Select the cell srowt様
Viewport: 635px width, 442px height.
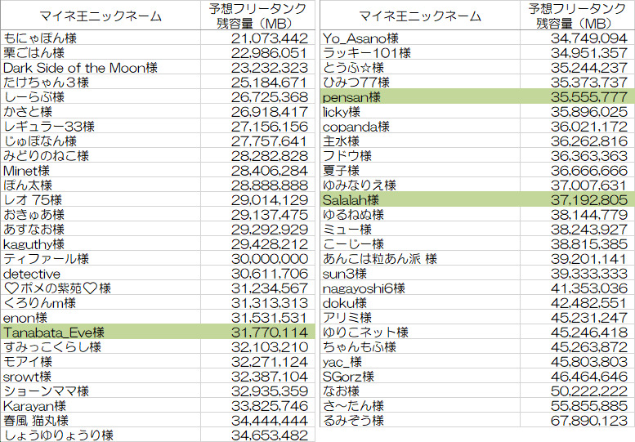click(101, 376)
